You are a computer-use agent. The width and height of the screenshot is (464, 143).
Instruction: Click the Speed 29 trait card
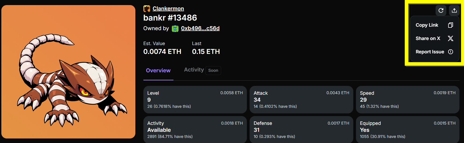[x=407, y=100]
